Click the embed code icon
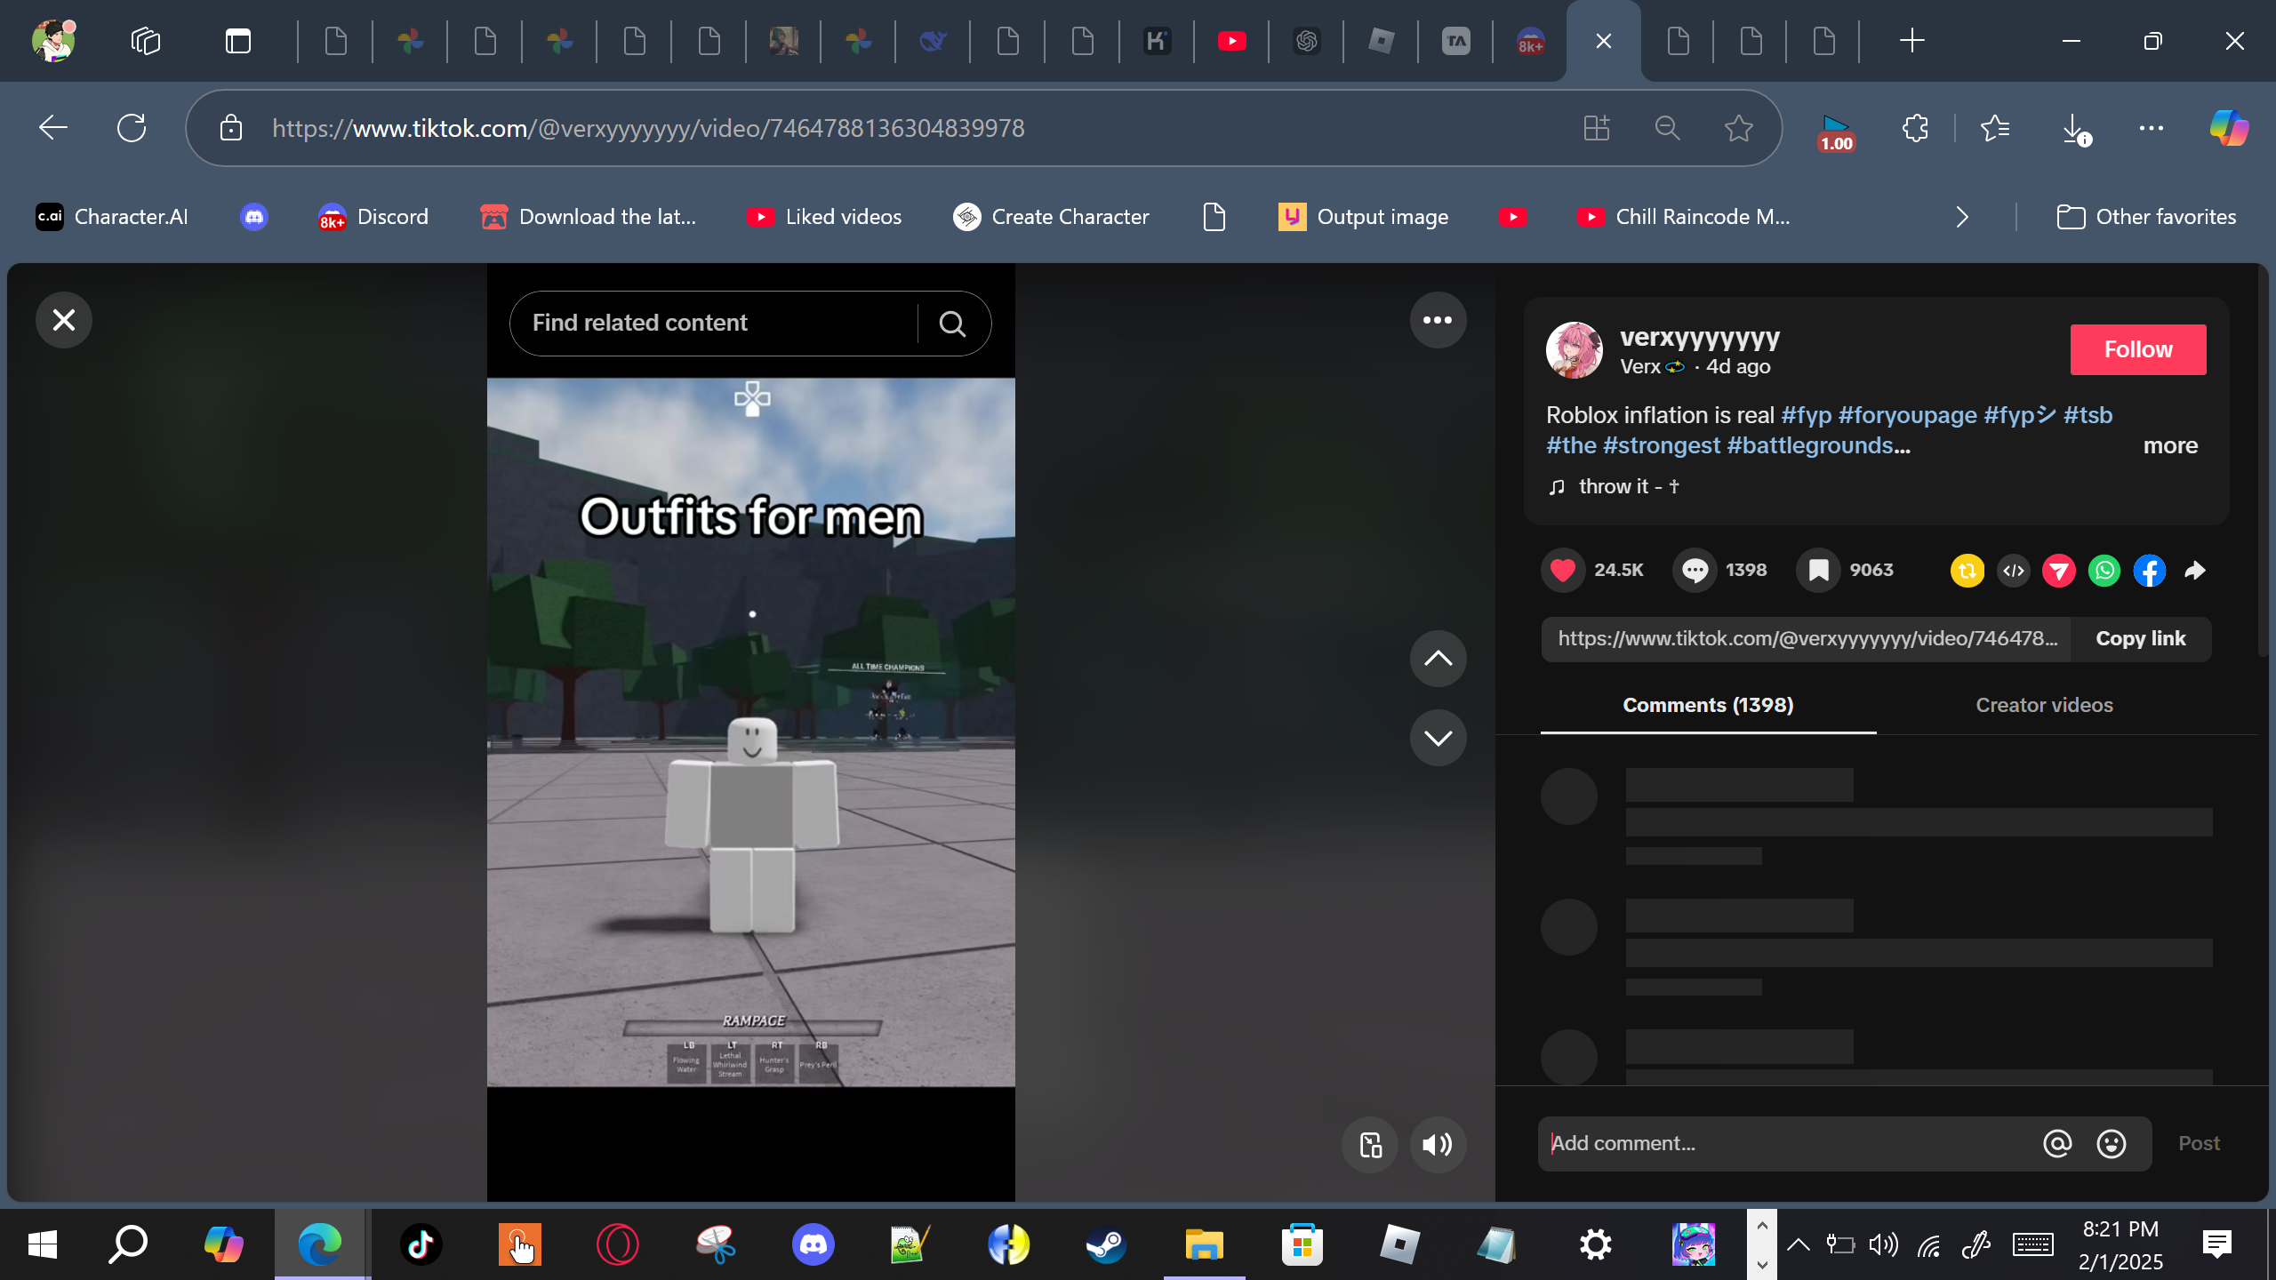Screen dimensions: 2276x1280 (2014, 571)
